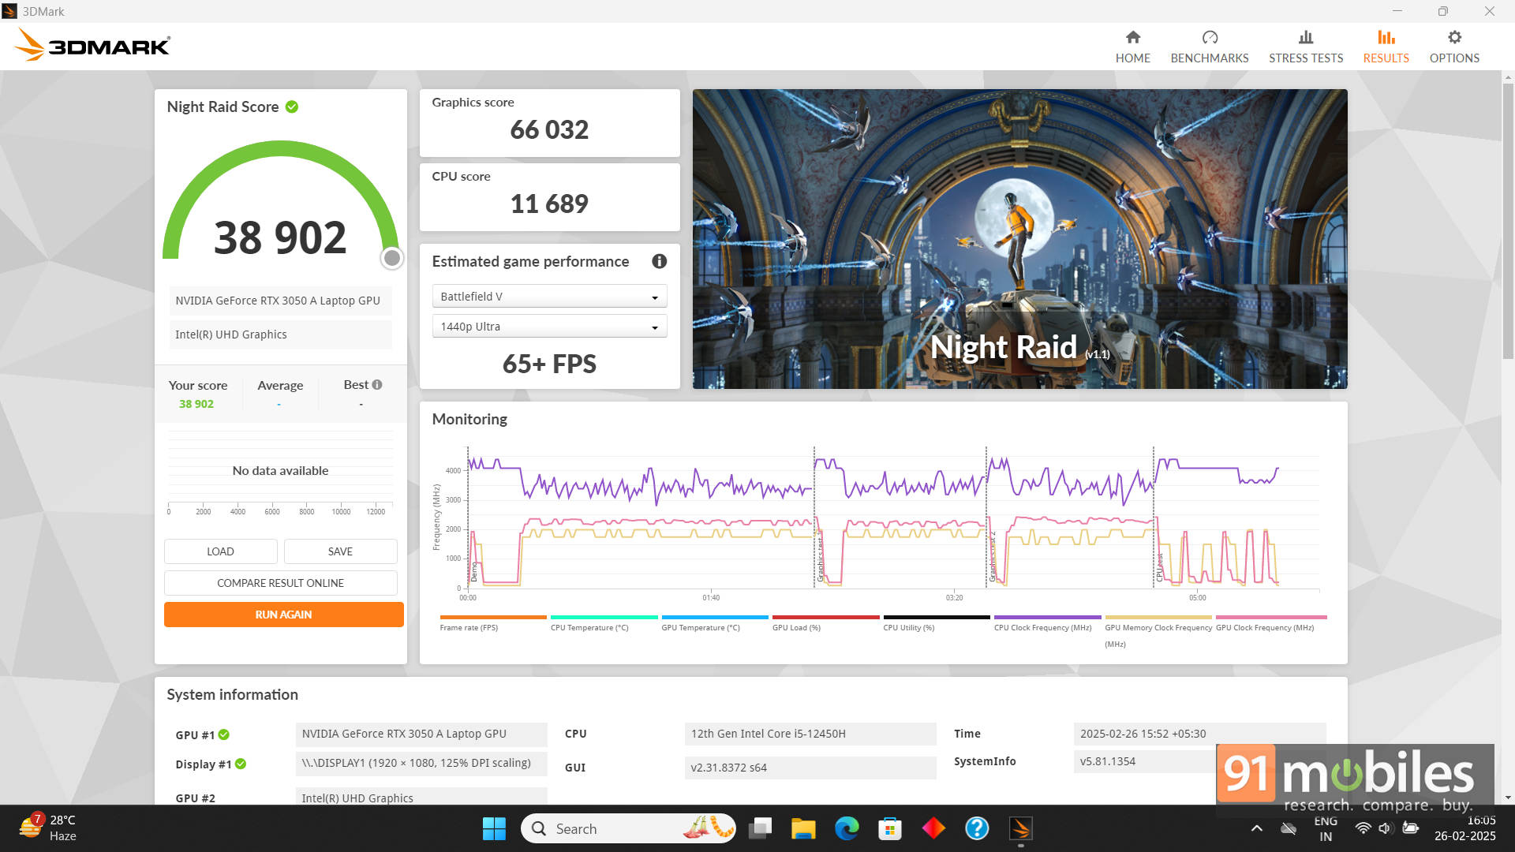Open Microsoft Store from the taskbar
The image size is (1515, 852).
(x=890, y=828)
